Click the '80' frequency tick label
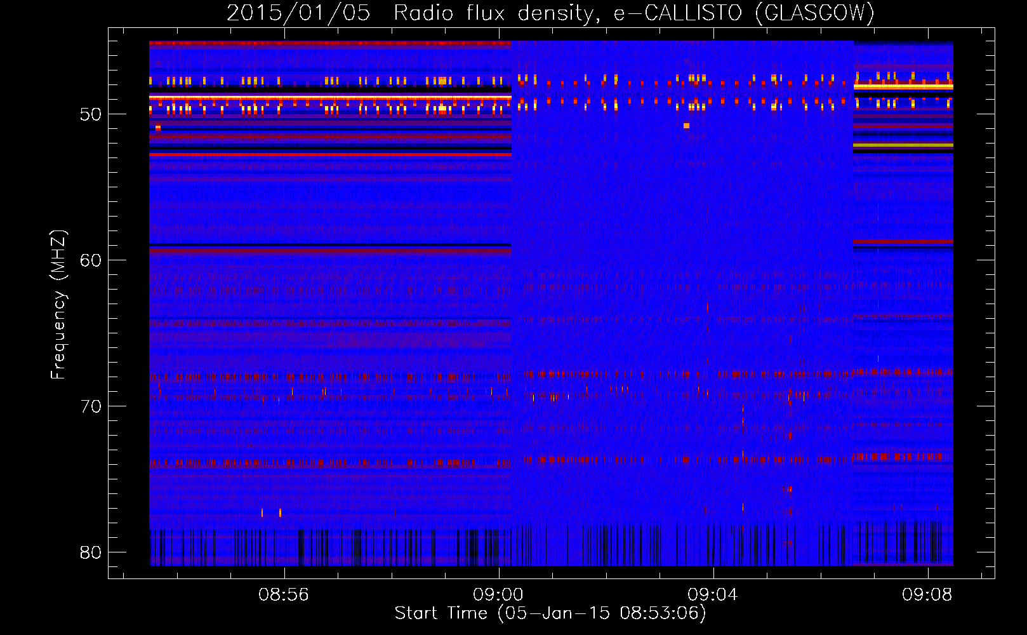The image size is (1027, 635). click(91, 552)
